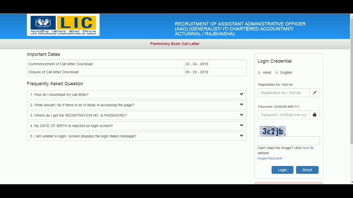Click the pencil icon beside Registration No field
This screenshot has height=198, width=353.
(x=315, y=93)
